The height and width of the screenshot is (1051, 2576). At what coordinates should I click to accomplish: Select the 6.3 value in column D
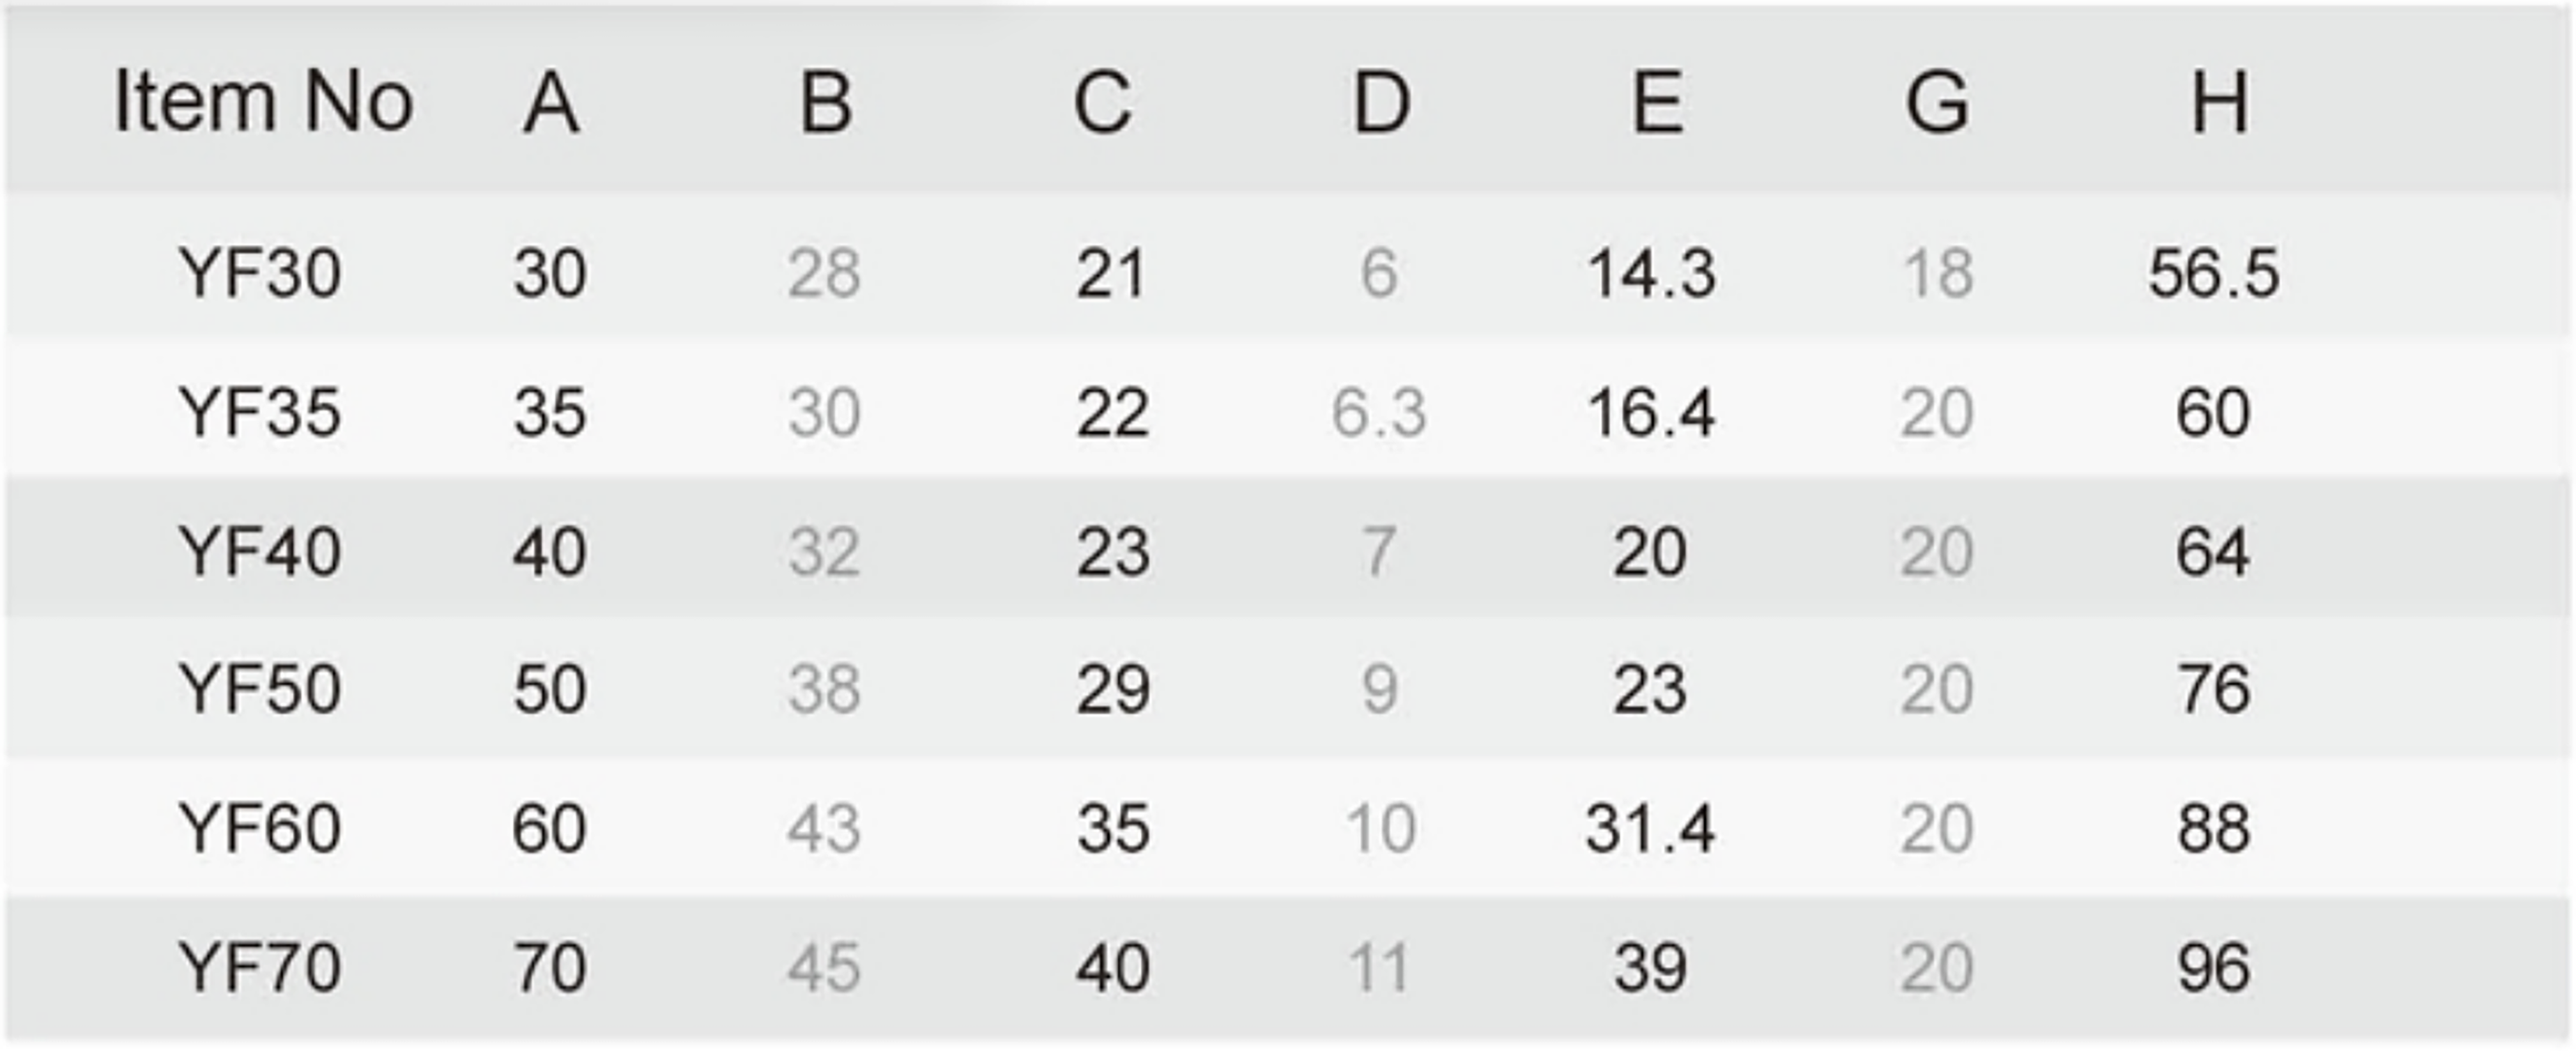pyautogui.click(x=1379, y=411)
